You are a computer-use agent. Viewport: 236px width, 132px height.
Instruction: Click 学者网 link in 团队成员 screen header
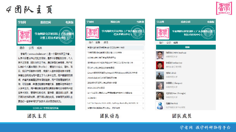[160, 22]
